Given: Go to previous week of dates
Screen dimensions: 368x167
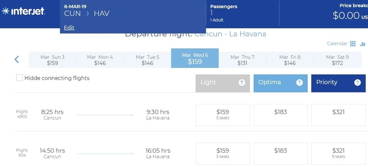Looking at the screenshot, I should coord(17,60).
